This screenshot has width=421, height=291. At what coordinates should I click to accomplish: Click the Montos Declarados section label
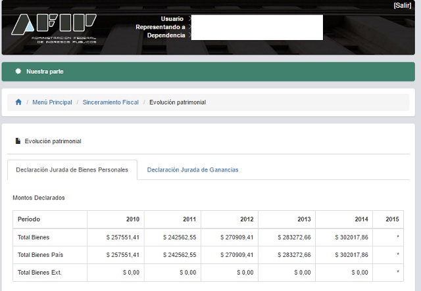coord(39,197)
